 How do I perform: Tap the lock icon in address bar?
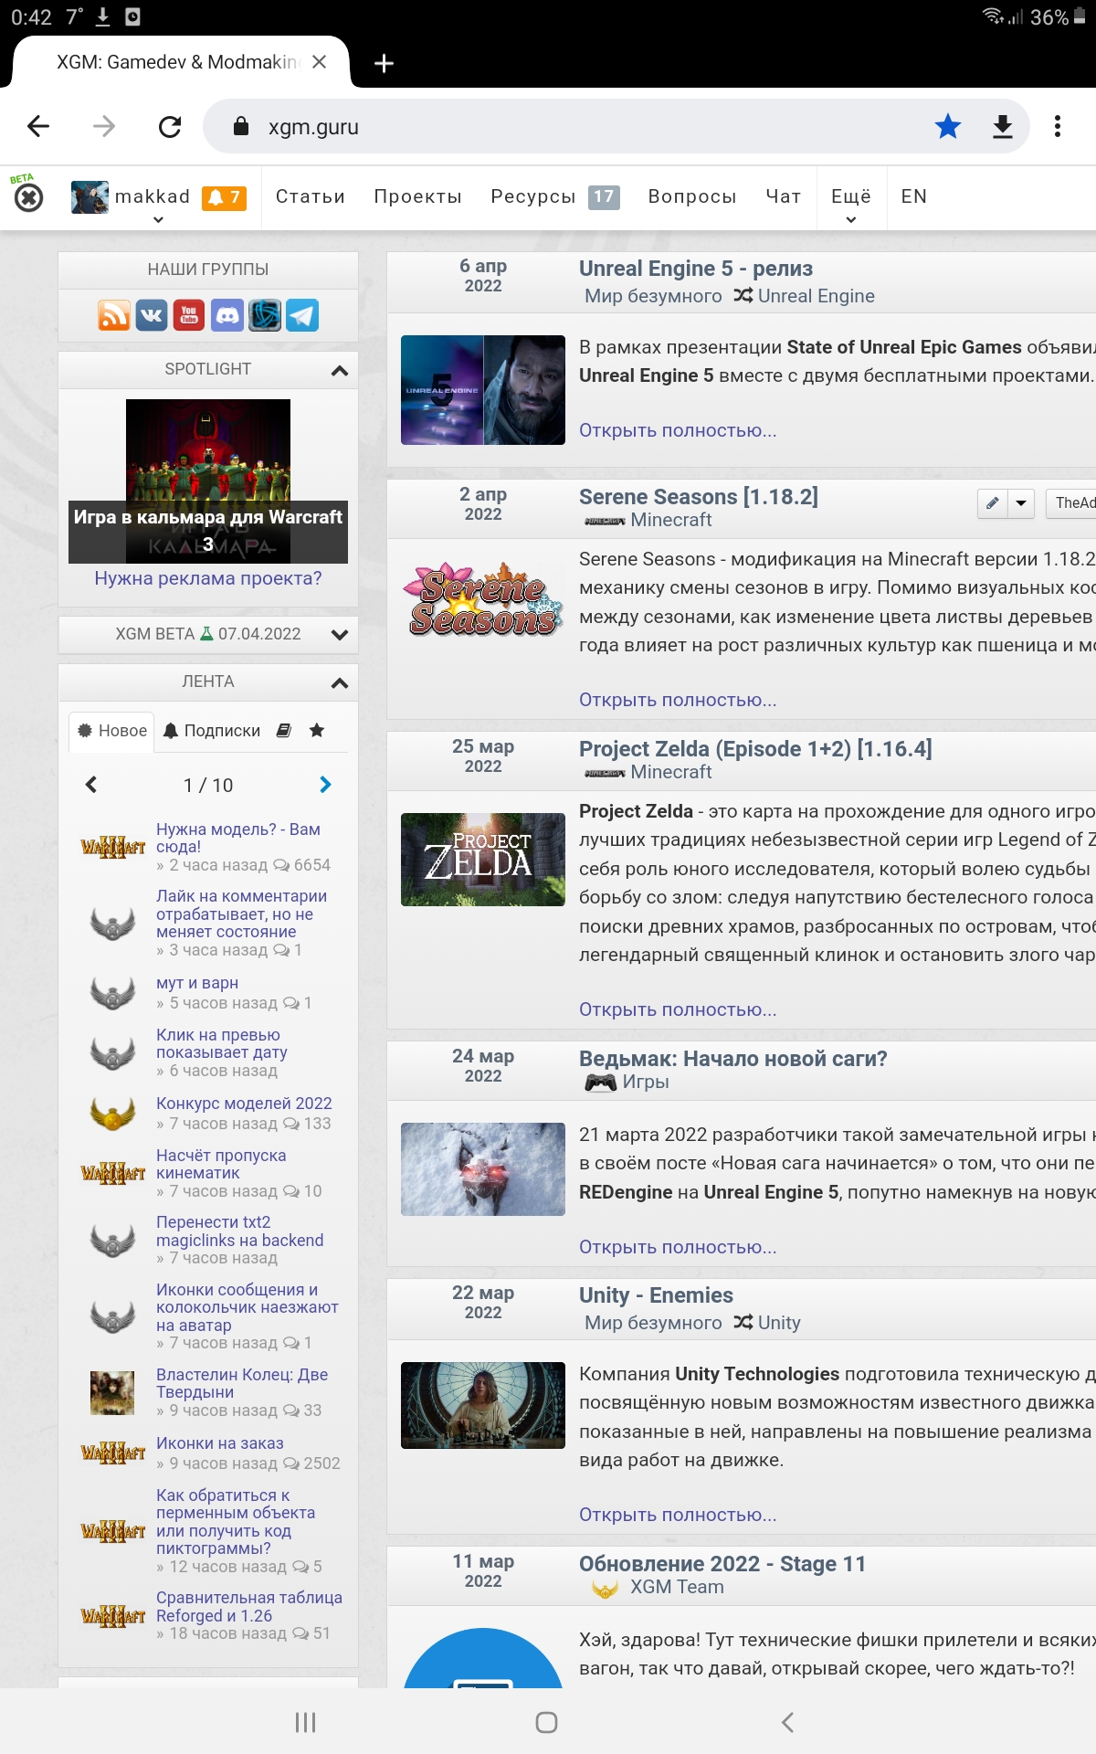click(241, 127)
